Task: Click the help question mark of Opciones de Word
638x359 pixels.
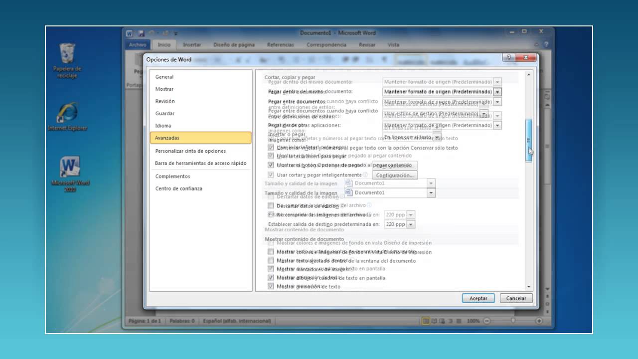Action: click(508, 57)
